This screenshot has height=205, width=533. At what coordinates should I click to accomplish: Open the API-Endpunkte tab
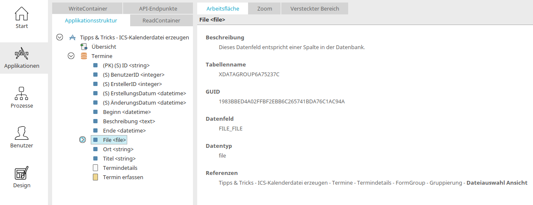(x=158, y=8)
